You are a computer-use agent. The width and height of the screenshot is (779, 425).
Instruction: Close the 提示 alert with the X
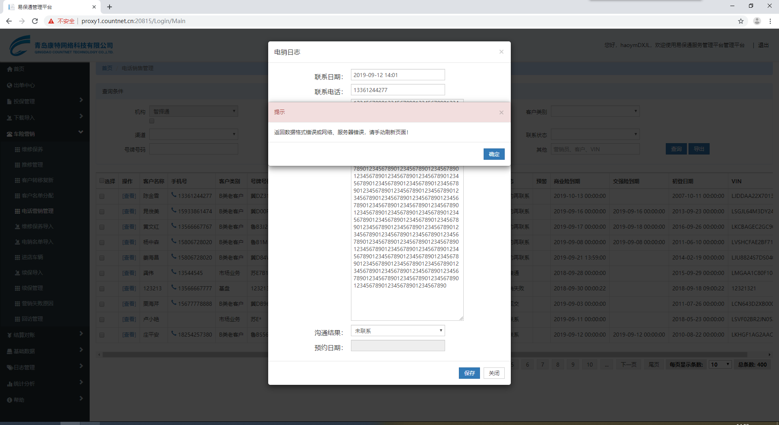point(501,112)
